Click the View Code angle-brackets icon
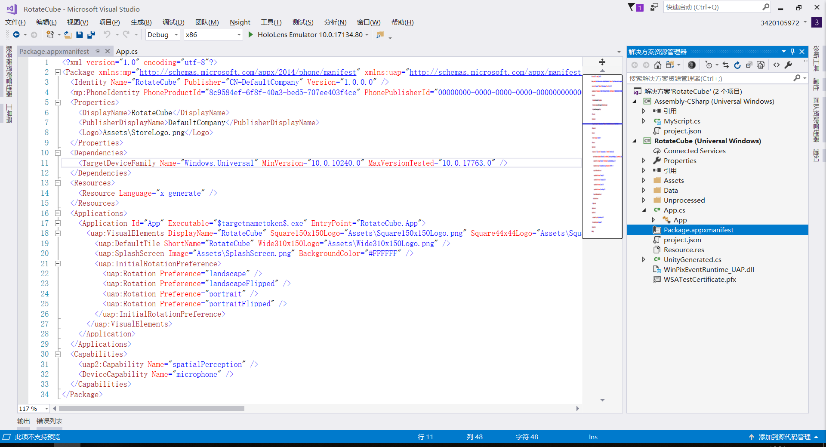The height and width of the screenshot is (447, 826). tap(777, 65)
